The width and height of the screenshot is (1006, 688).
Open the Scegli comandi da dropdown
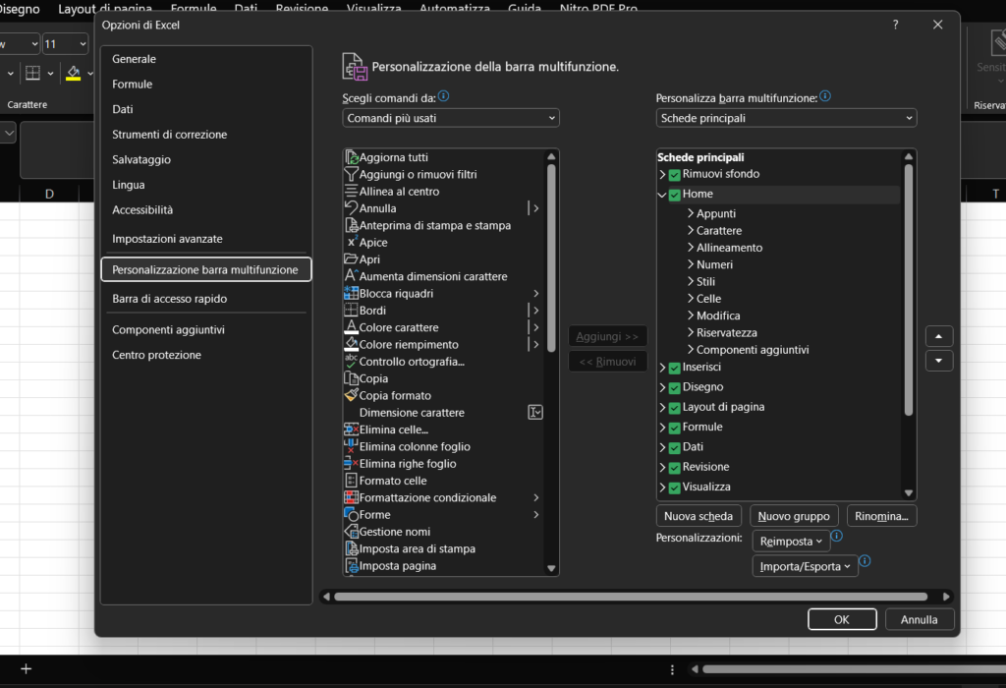[x=451, y=118]
